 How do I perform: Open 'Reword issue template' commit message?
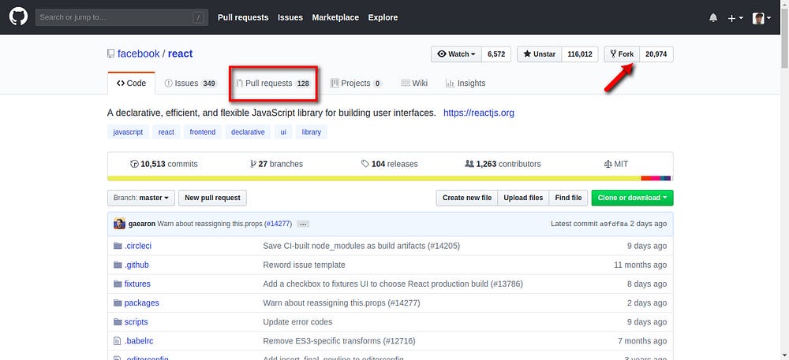click(x=304, y=265)
